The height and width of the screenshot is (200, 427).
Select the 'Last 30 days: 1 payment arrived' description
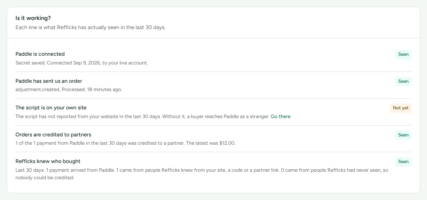coord(202,174)
